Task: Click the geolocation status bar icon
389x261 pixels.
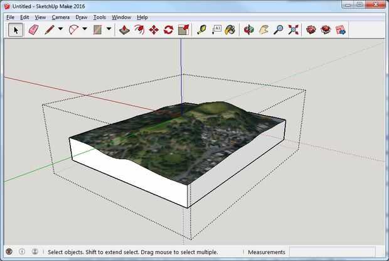Action: click(x=9, y=252)
